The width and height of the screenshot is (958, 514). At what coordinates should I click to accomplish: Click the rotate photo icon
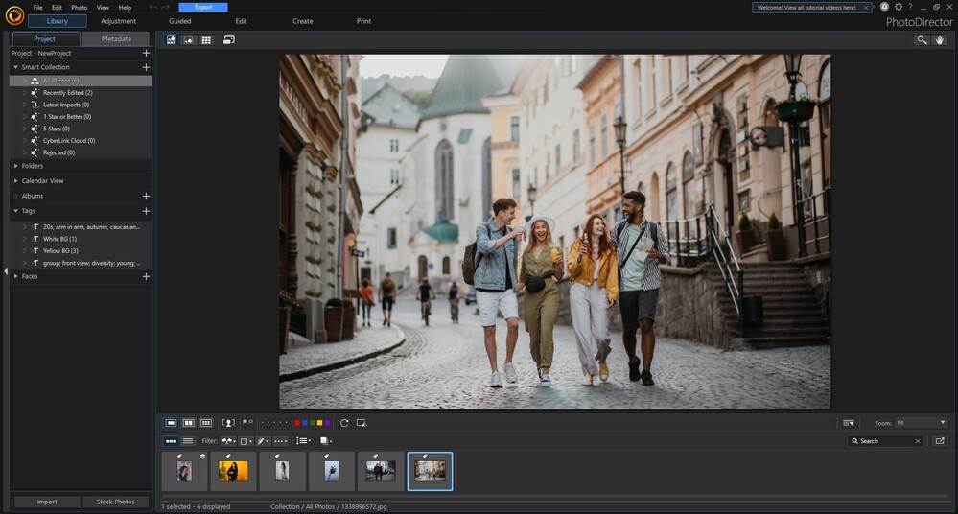pos(344,423)
